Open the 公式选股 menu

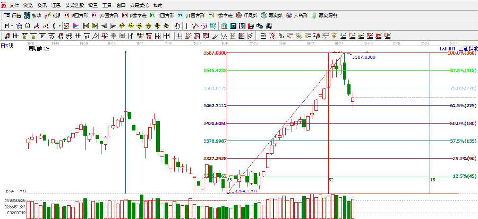click(x=74, y=5)
